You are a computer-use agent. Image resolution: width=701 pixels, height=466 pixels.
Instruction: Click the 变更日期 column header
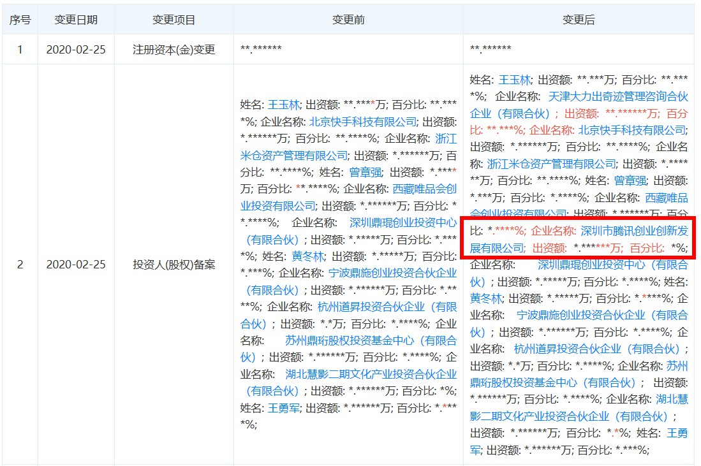pyautogui.click(x=76, y=20)
